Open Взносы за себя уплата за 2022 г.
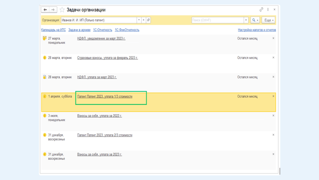 [x=99, y=116]
